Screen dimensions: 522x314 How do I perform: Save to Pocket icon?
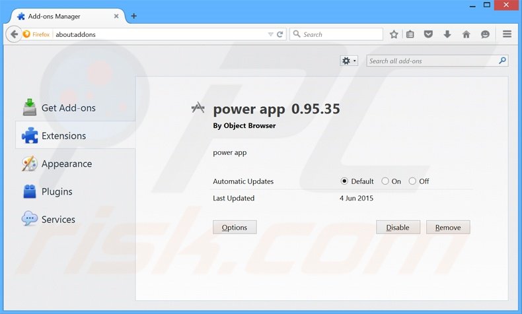coord(428,34)
